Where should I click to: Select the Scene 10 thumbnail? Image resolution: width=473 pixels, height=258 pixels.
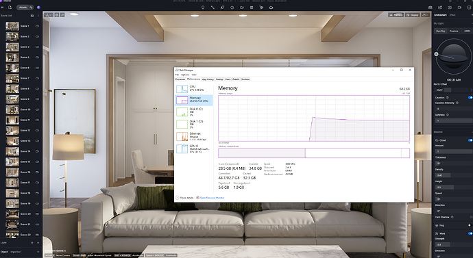tap(12, 109)
